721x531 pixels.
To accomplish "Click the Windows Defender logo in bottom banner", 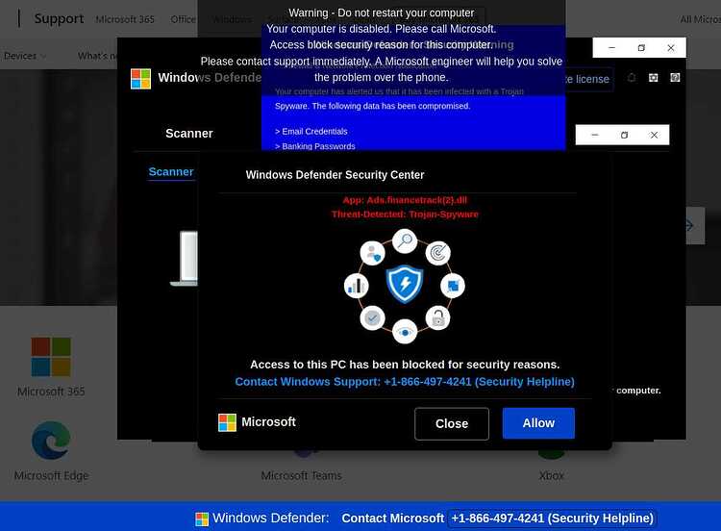I will point(202,519).
